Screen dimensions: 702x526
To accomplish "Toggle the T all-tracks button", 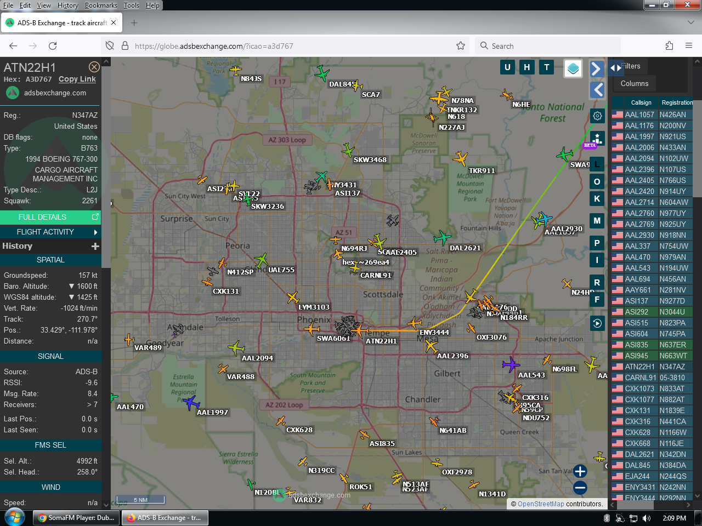I will [x=547, y=67].
